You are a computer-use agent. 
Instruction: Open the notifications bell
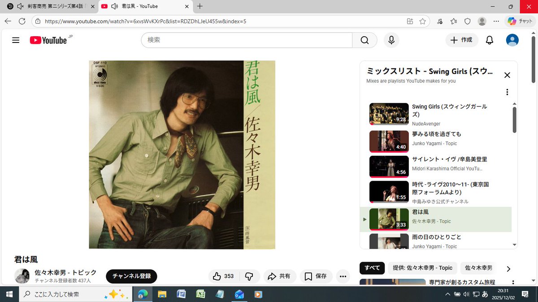pyautogui.click(x=490, y=40)
